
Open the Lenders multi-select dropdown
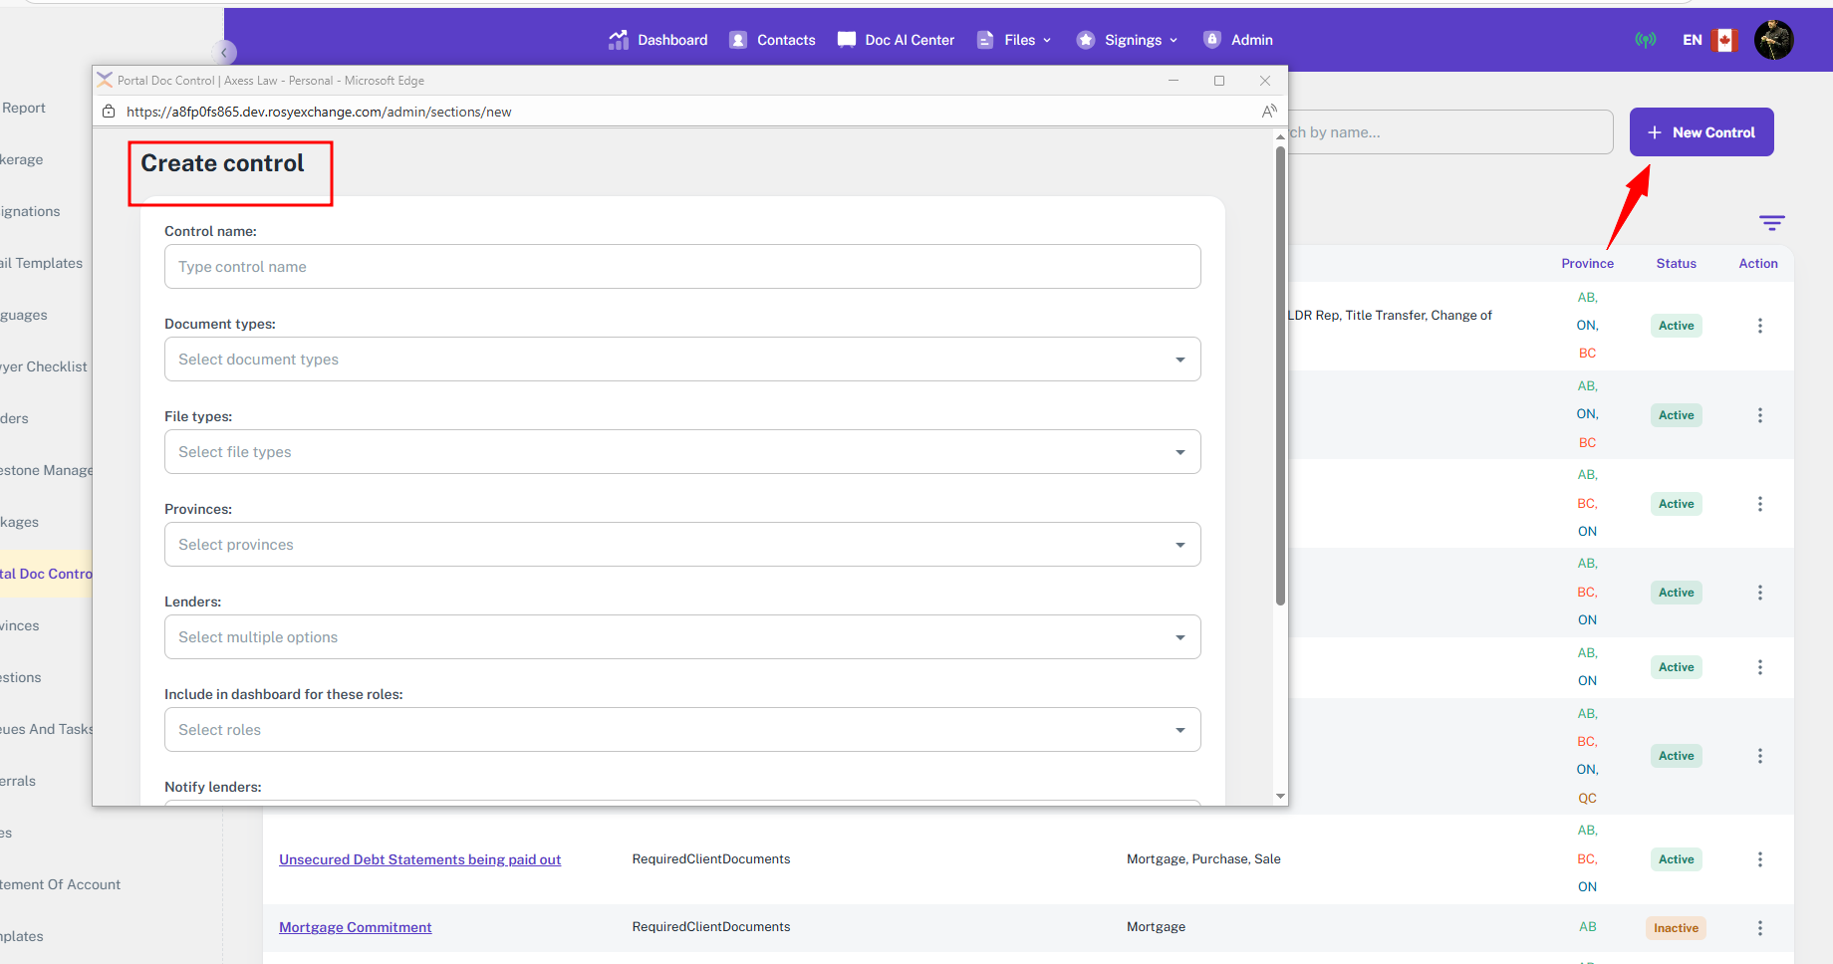click(681, 637)
